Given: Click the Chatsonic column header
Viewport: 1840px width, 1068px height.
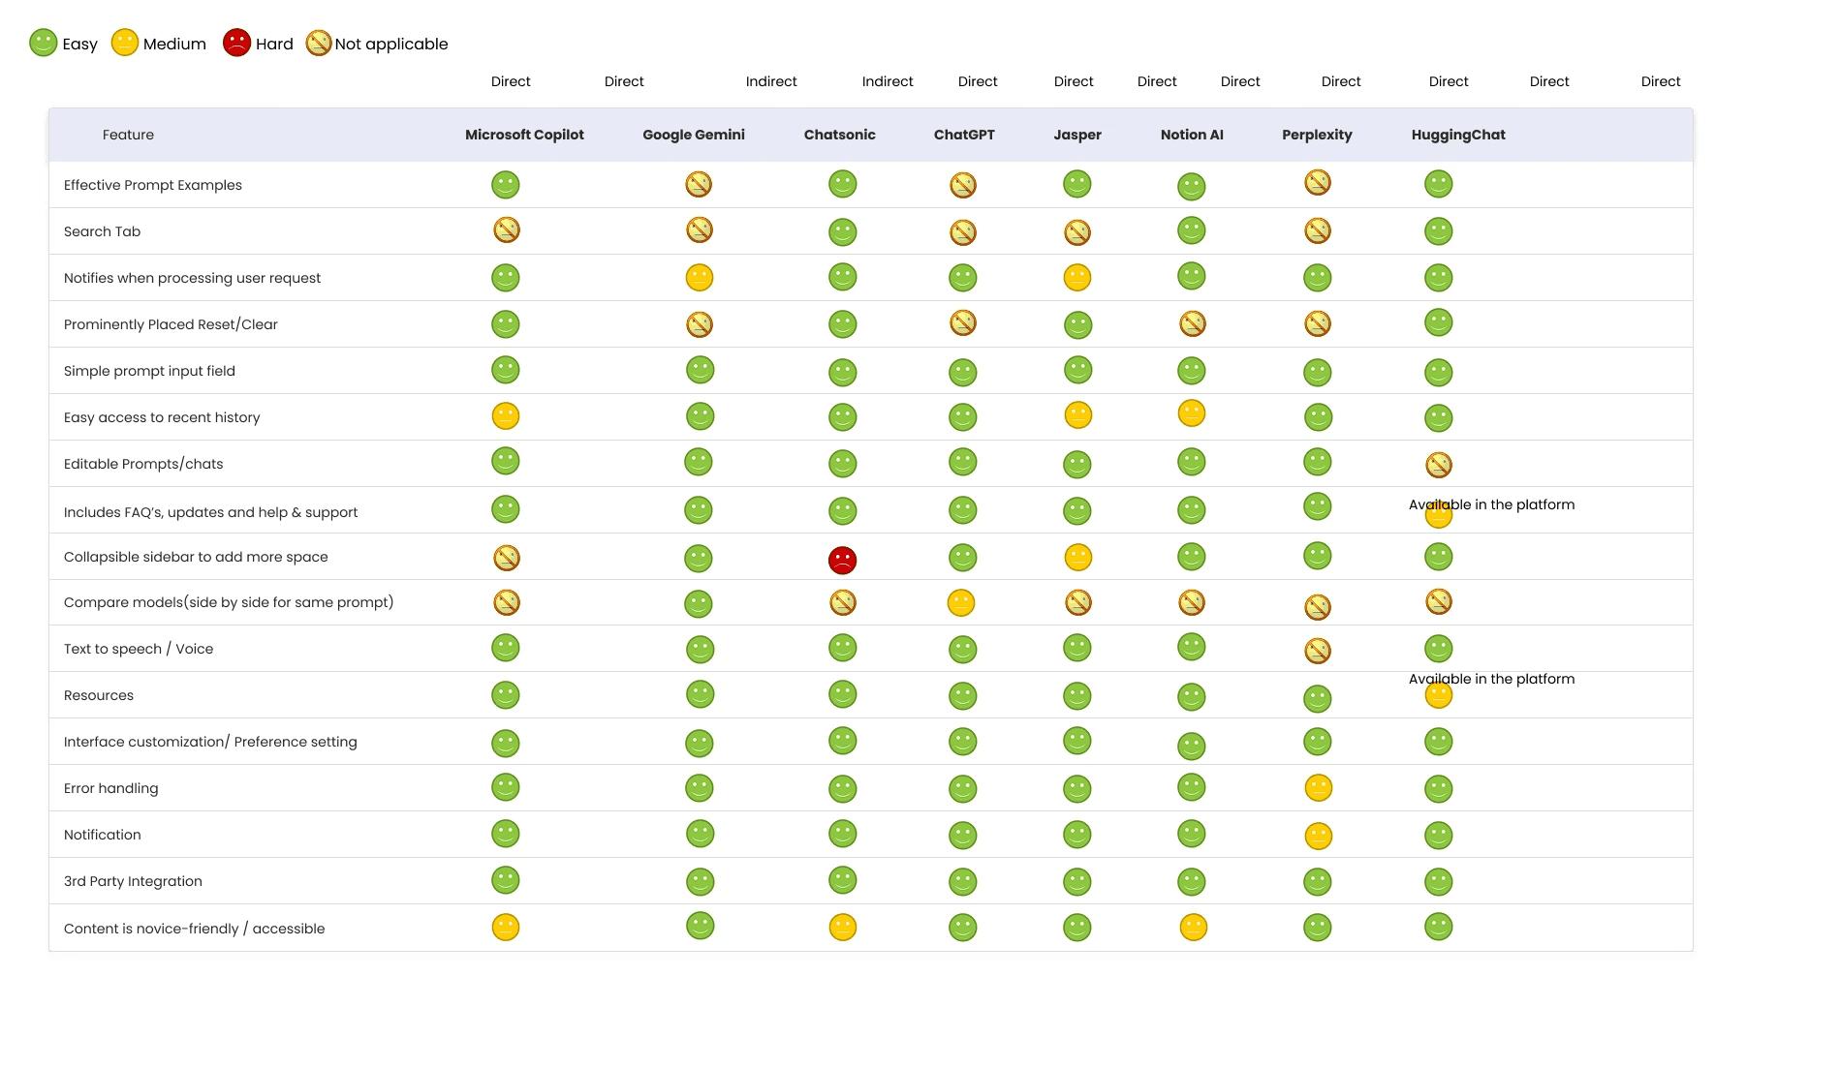Looking at the screenshot, I should [x=840, y=135].
